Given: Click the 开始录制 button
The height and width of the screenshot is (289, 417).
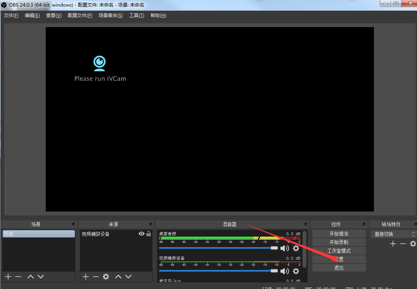Looking at the screenshot, I should [339, 242].
